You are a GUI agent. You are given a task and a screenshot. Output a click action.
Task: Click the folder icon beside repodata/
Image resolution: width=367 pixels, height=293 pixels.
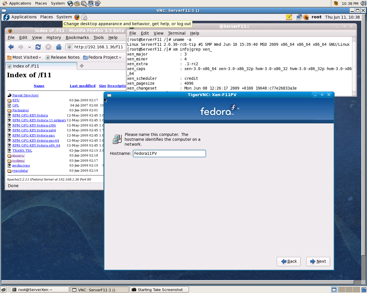tap(9, 171)
